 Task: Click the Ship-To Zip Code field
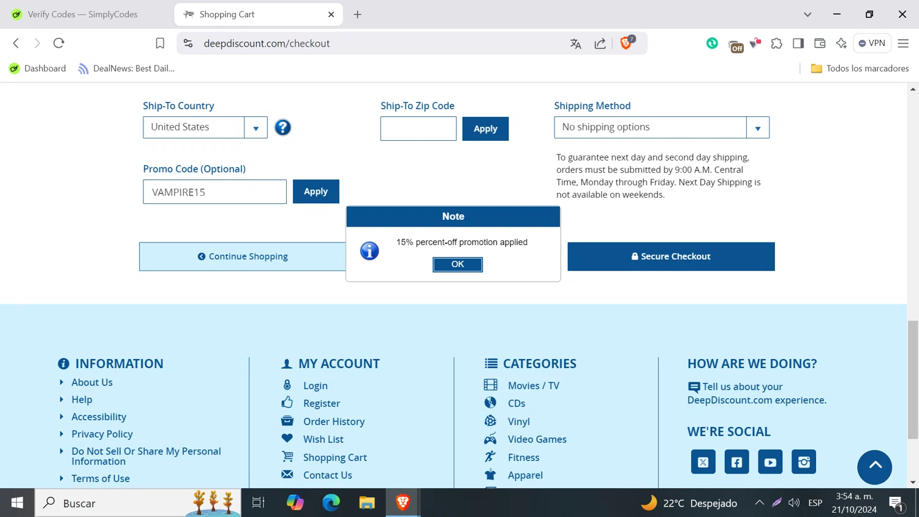pos(418,129)
